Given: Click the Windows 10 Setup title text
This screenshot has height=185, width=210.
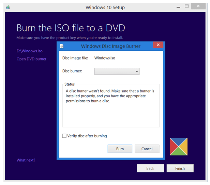Looking at the screenshot, I should 105,7.
